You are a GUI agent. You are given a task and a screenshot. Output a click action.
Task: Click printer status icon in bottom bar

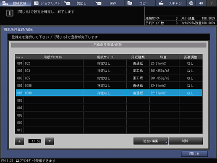pyautogui.click(x=18, y=160)
